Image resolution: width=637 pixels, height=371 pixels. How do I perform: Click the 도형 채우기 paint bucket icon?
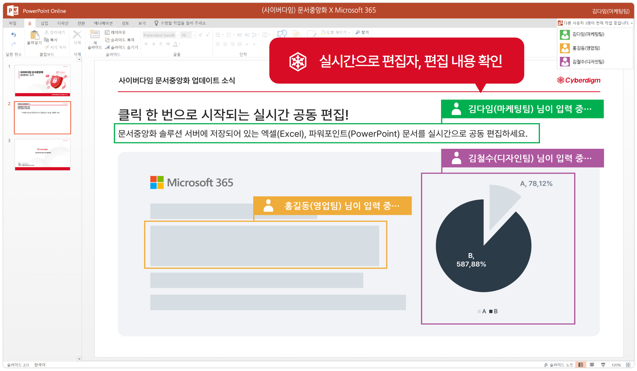323,32
